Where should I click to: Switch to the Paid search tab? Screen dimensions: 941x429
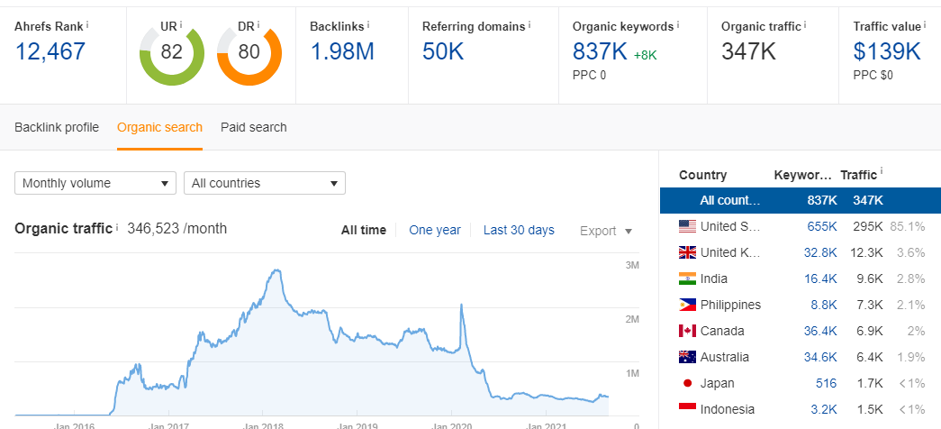(254, 127)
